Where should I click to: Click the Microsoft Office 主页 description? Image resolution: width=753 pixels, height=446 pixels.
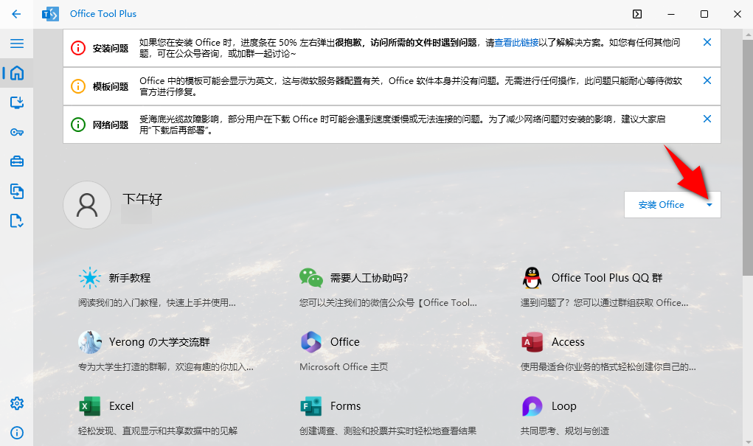coord(344,367)
